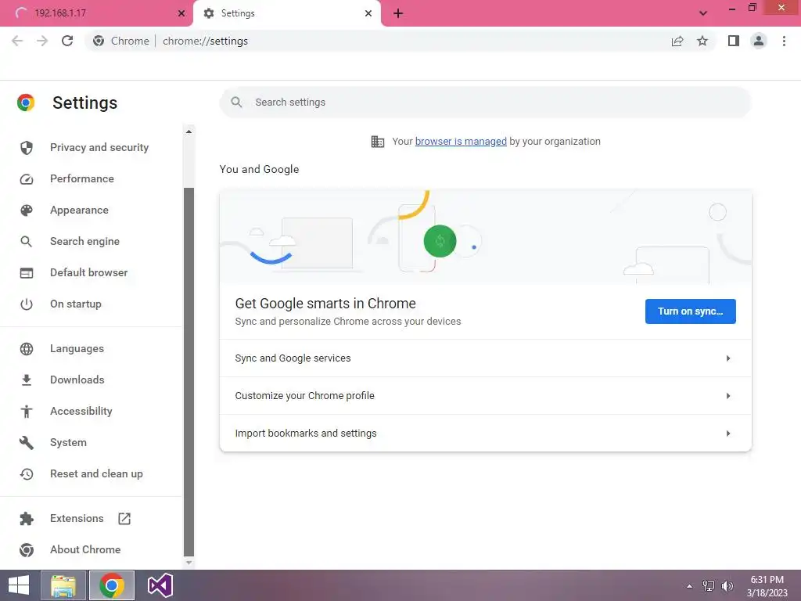The height and width of the screenshot is (601, 801).
Task: Click the 'browser is managed' link
Action: pyautogui.click(x=461, y=142)
